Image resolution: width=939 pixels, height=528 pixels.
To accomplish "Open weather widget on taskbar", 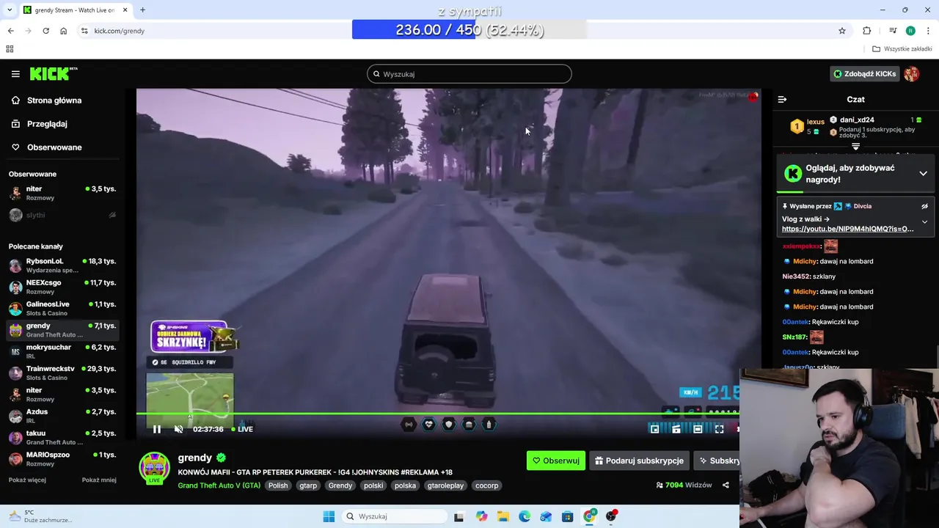I will click(x=40, y=516).
